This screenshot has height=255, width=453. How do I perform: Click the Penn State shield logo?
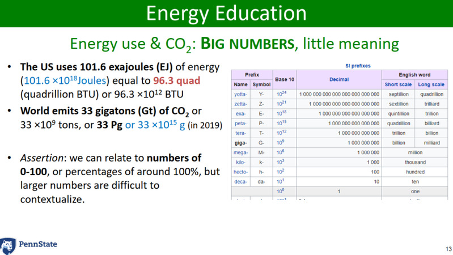click(9, 245)
